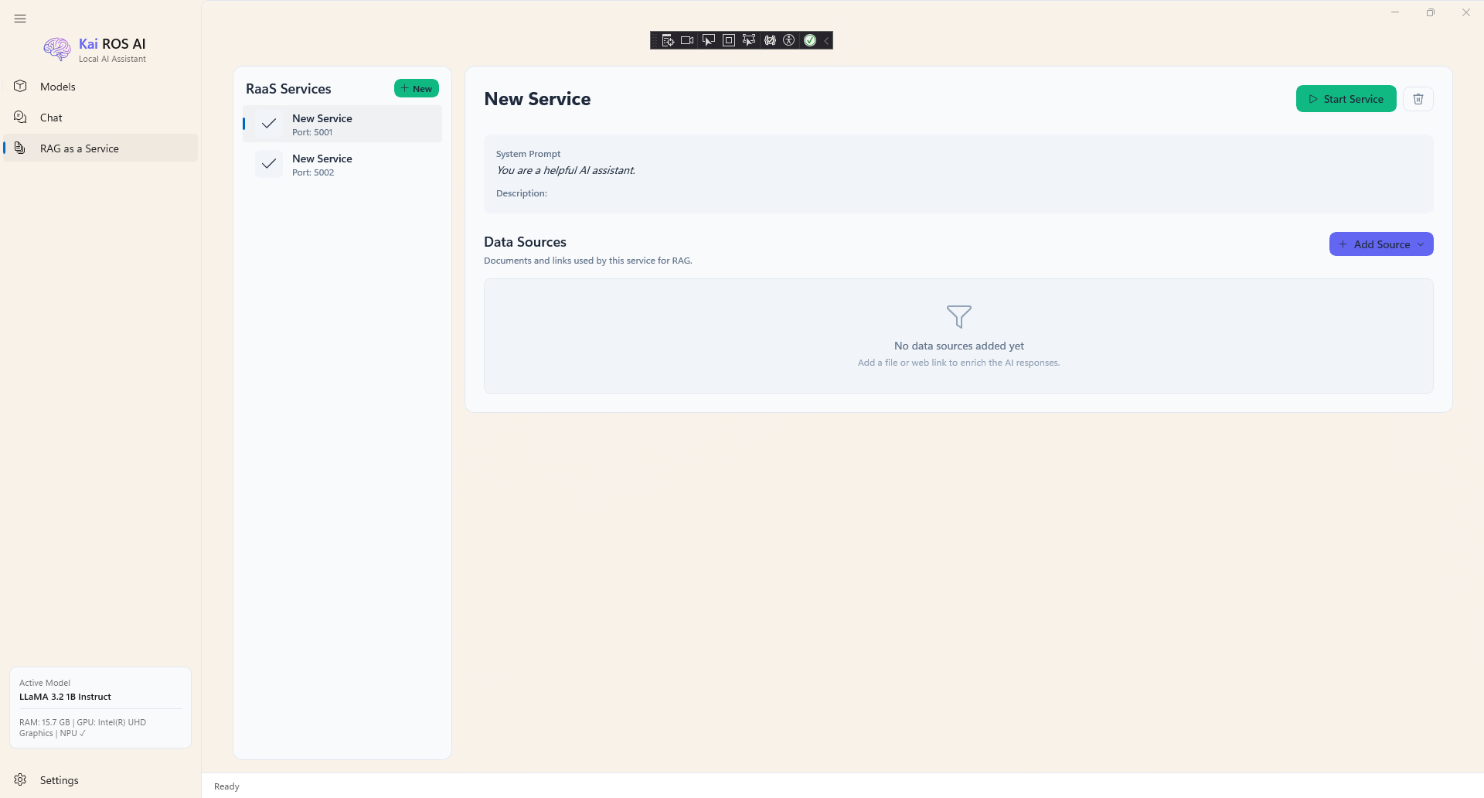The image size is (1484, 798).
Task: Select the window picker tool in overlay toolbar
Action: tap(708, 40)
